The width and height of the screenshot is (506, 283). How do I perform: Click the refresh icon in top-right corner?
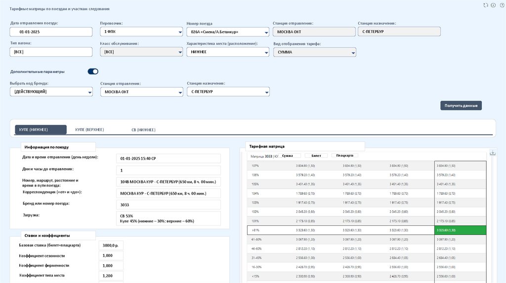(x=485, y=5)
